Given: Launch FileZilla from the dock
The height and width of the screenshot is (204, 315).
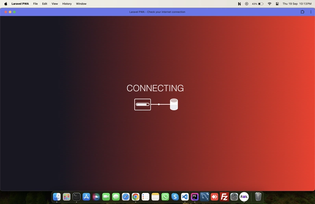Looking at the screenshot, I should (224, 197).
